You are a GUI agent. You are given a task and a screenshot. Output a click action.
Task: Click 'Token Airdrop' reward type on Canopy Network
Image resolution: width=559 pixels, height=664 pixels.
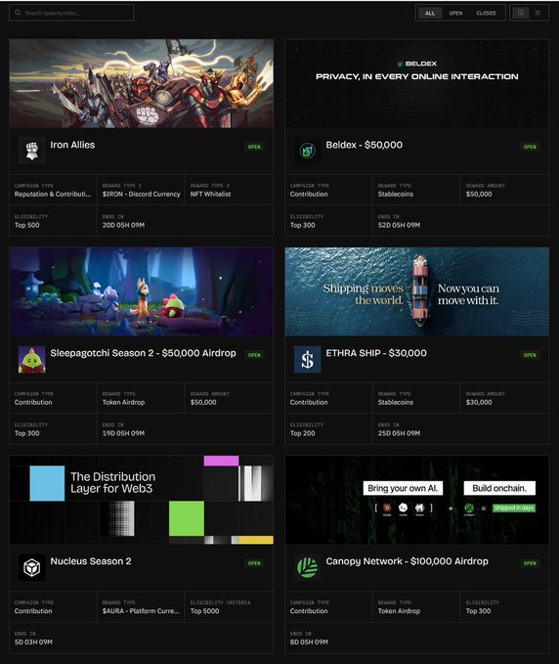coord(399,611)
